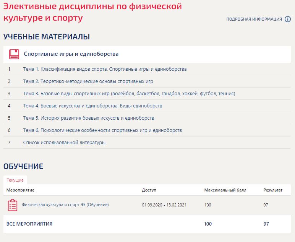
Task: Open Тема 1 on sports classification
Action: (x=105, y=69)
